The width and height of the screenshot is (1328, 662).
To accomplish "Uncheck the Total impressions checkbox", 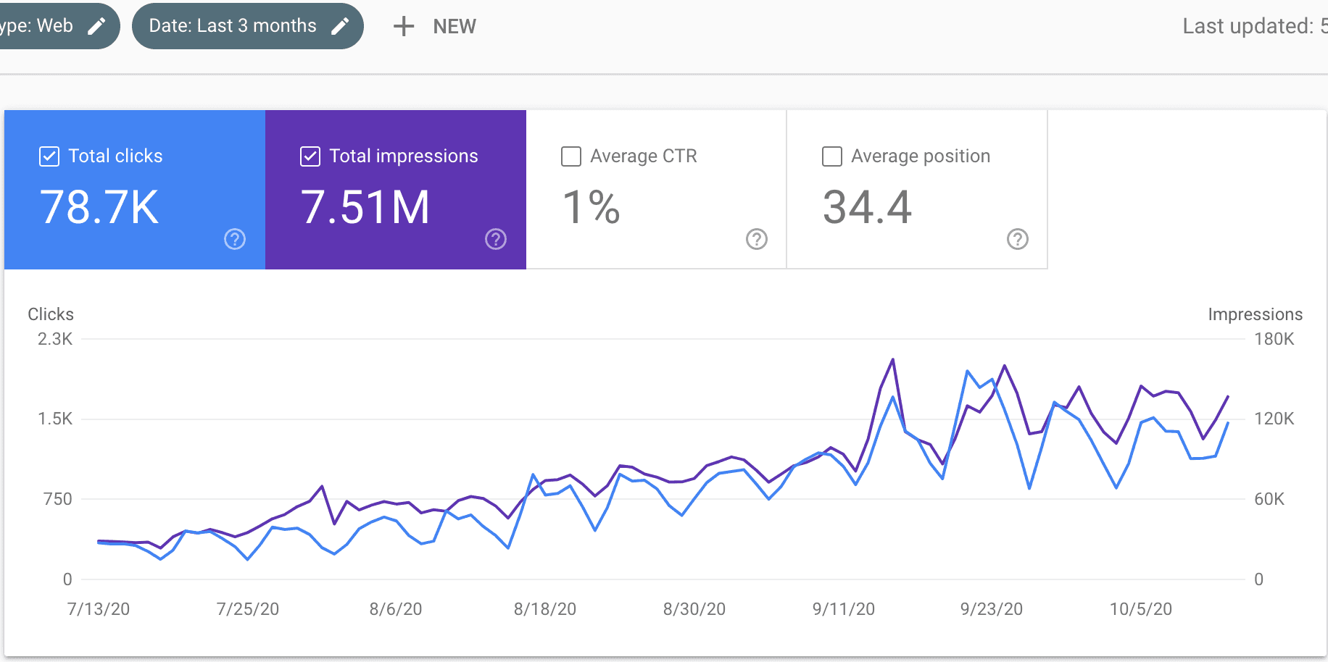I will coord(310,156).
